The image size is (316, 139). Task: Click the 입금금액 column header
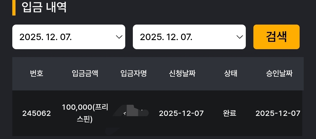85,74
